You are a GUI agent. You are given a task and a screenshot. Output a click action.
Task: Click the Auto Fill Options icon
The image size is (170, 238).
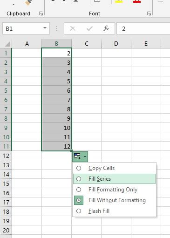[x=77, y=156]
